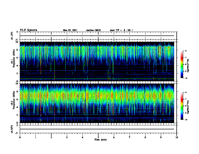Click the "-10" label on ch.2 colorbar
The height and width of the screenshot is (154, 199).
pos(186,120)
